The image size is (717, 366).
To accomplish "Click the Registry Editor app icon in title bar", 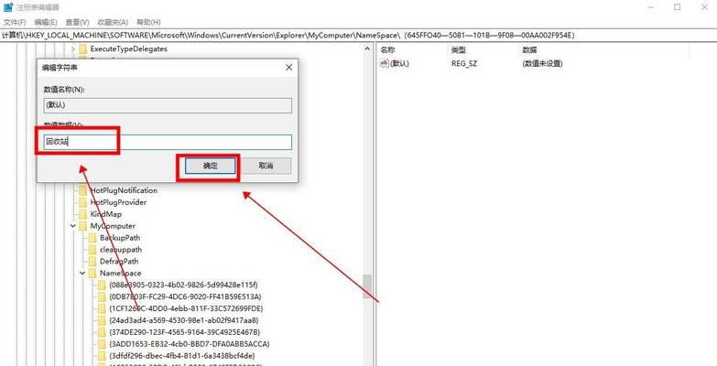I will tap(8, 7).
